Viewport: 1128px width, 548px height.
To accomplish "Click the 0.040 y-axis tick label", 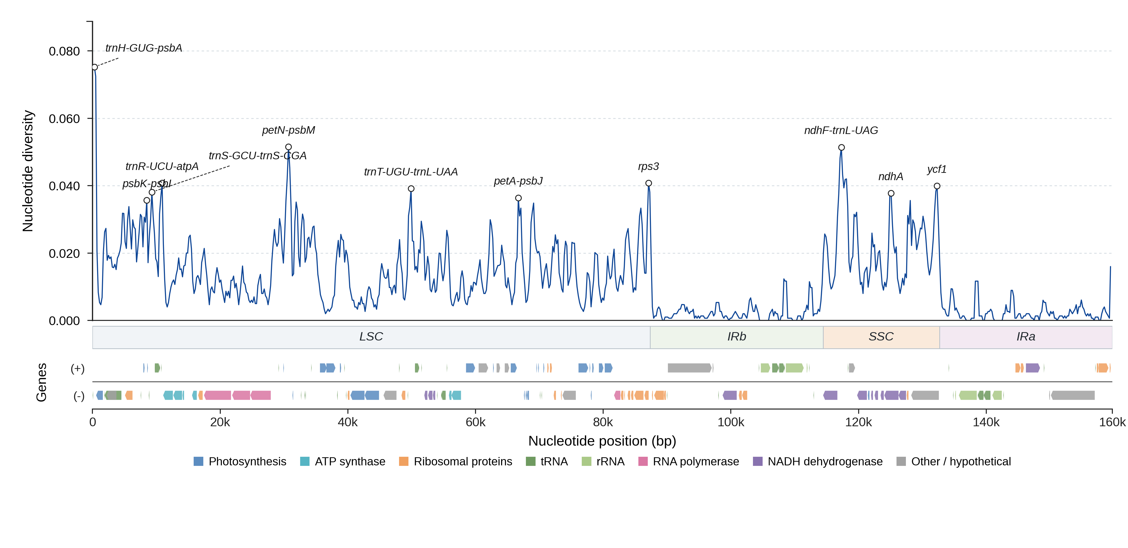I will (64, 186).
